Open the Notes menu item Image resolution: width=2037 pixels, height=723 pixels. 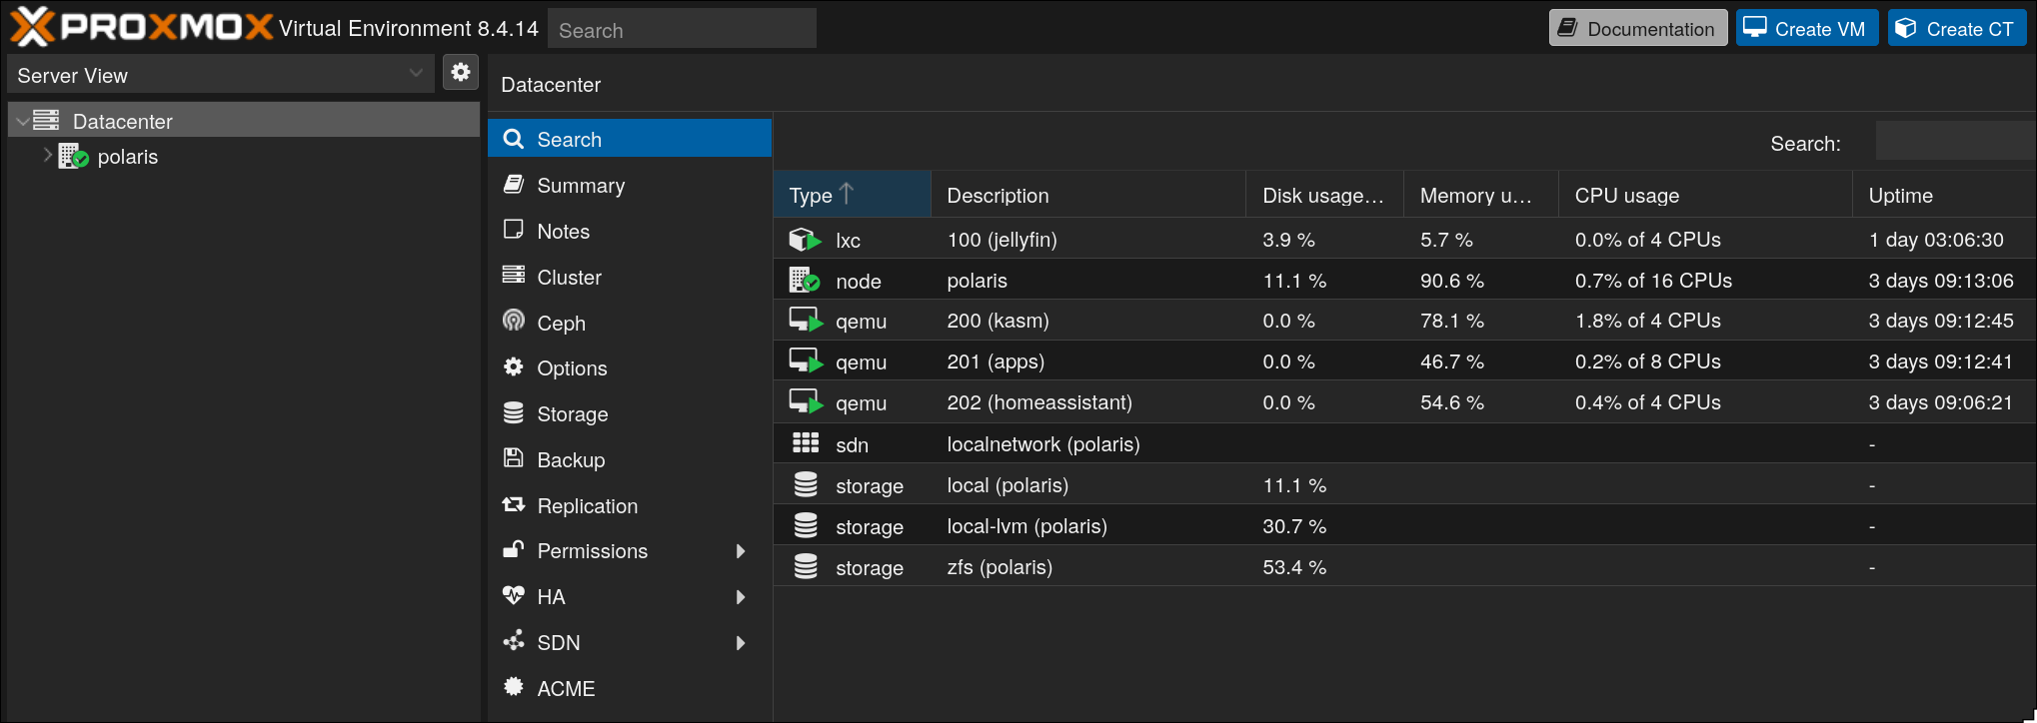pos(630,231)
